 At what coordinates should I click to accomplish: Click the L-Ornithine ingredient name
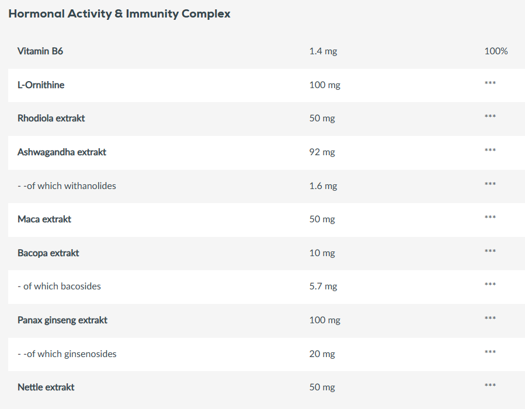[x=41, y=85]
